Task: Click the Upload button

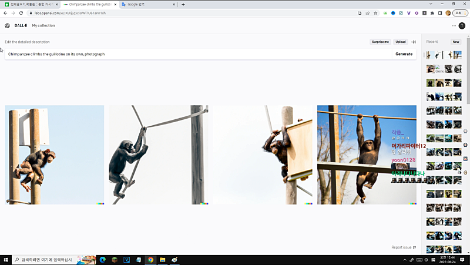Action: pos(400,42)
